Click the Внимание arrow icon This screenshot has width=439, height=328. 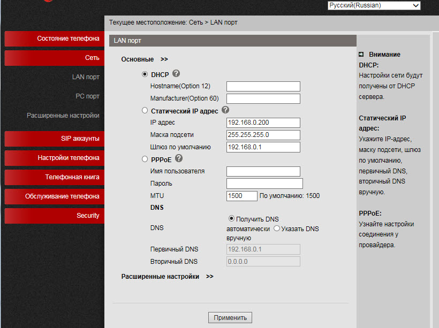point(361,54)
